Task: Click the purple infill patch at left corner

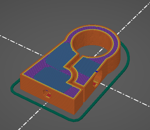Action: 33,71
